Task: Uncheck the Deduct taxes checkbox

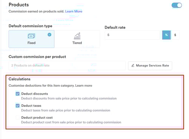Action: tap(18, 106)
